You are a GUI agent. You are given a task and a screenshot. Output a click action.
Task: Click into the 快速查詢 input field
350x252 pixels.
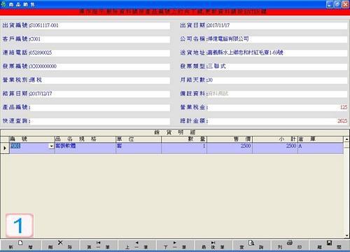100,121
